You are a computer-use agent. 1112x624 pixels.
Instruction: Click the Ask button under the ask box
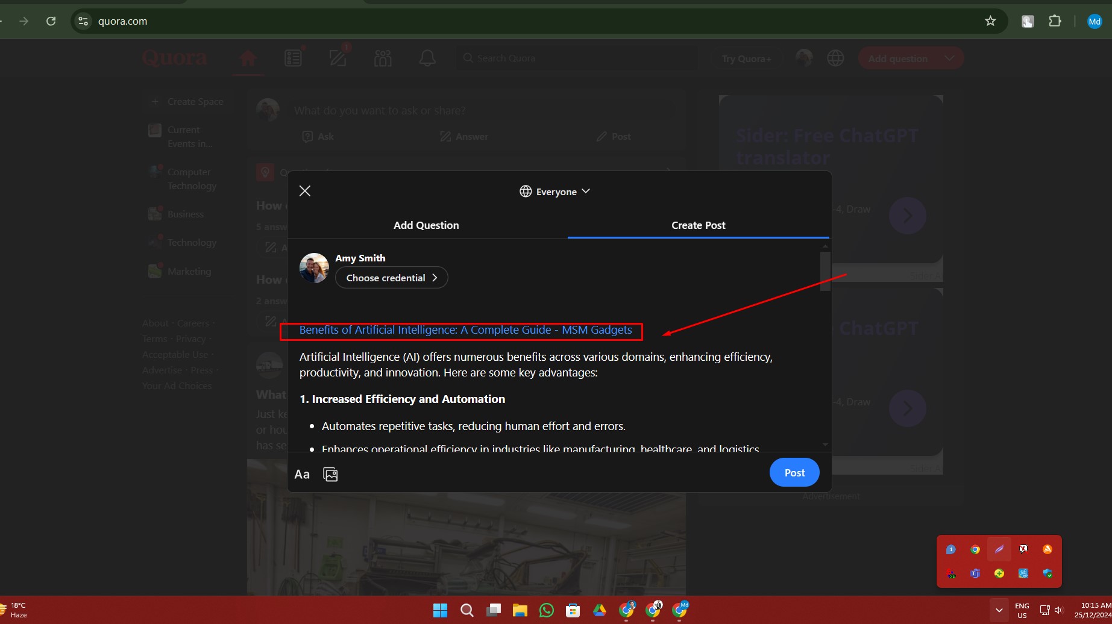tap(318, 137)
